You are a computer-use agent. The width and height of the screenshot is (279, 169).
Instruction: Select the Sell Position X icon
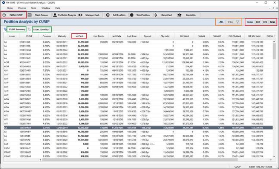coord(108,15)
